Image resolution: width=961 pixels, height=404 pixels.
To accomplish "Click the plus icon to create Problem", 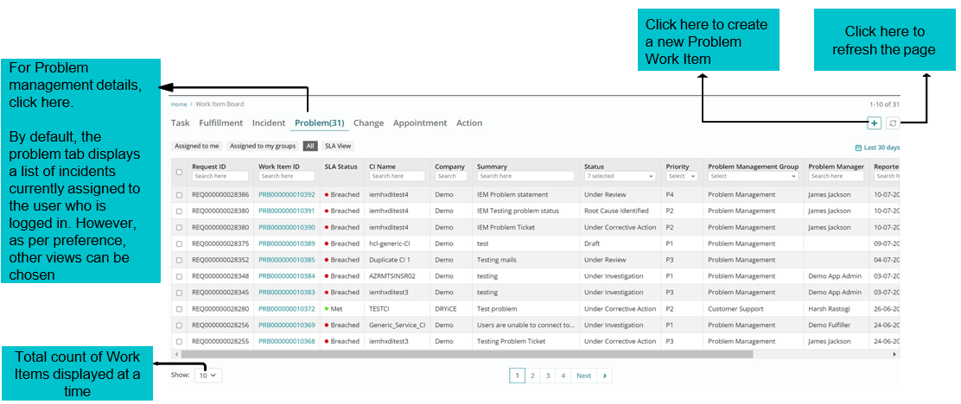I will [x=874, y=123].
